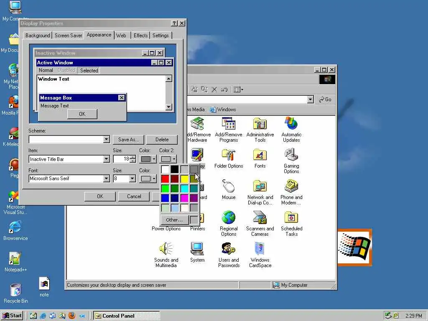Expand the Item dropdown showing Inactive Title Bar
The image size is (428, 321).
pyautogui.click(x=106, y=159)
